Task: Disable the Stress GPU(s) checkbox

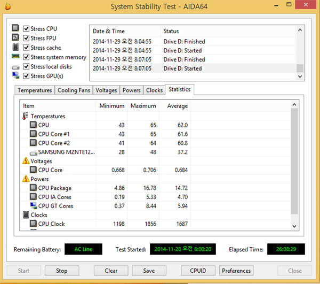Action: pos(26,76)
